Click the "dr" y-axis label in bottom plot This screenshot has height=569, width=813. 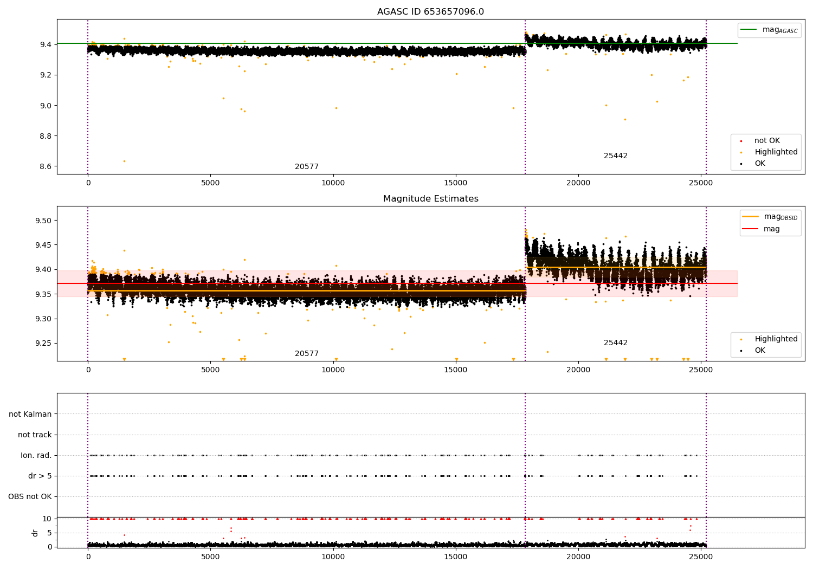pyautogui.click(x=35, y=533)
